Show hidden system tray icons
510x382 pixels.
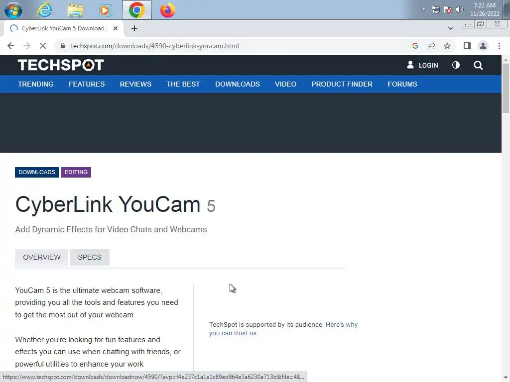click(423, 9)
